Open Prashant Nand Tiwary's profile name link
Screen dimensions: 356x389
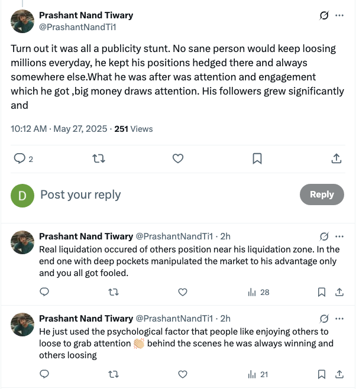pos(86,15)
